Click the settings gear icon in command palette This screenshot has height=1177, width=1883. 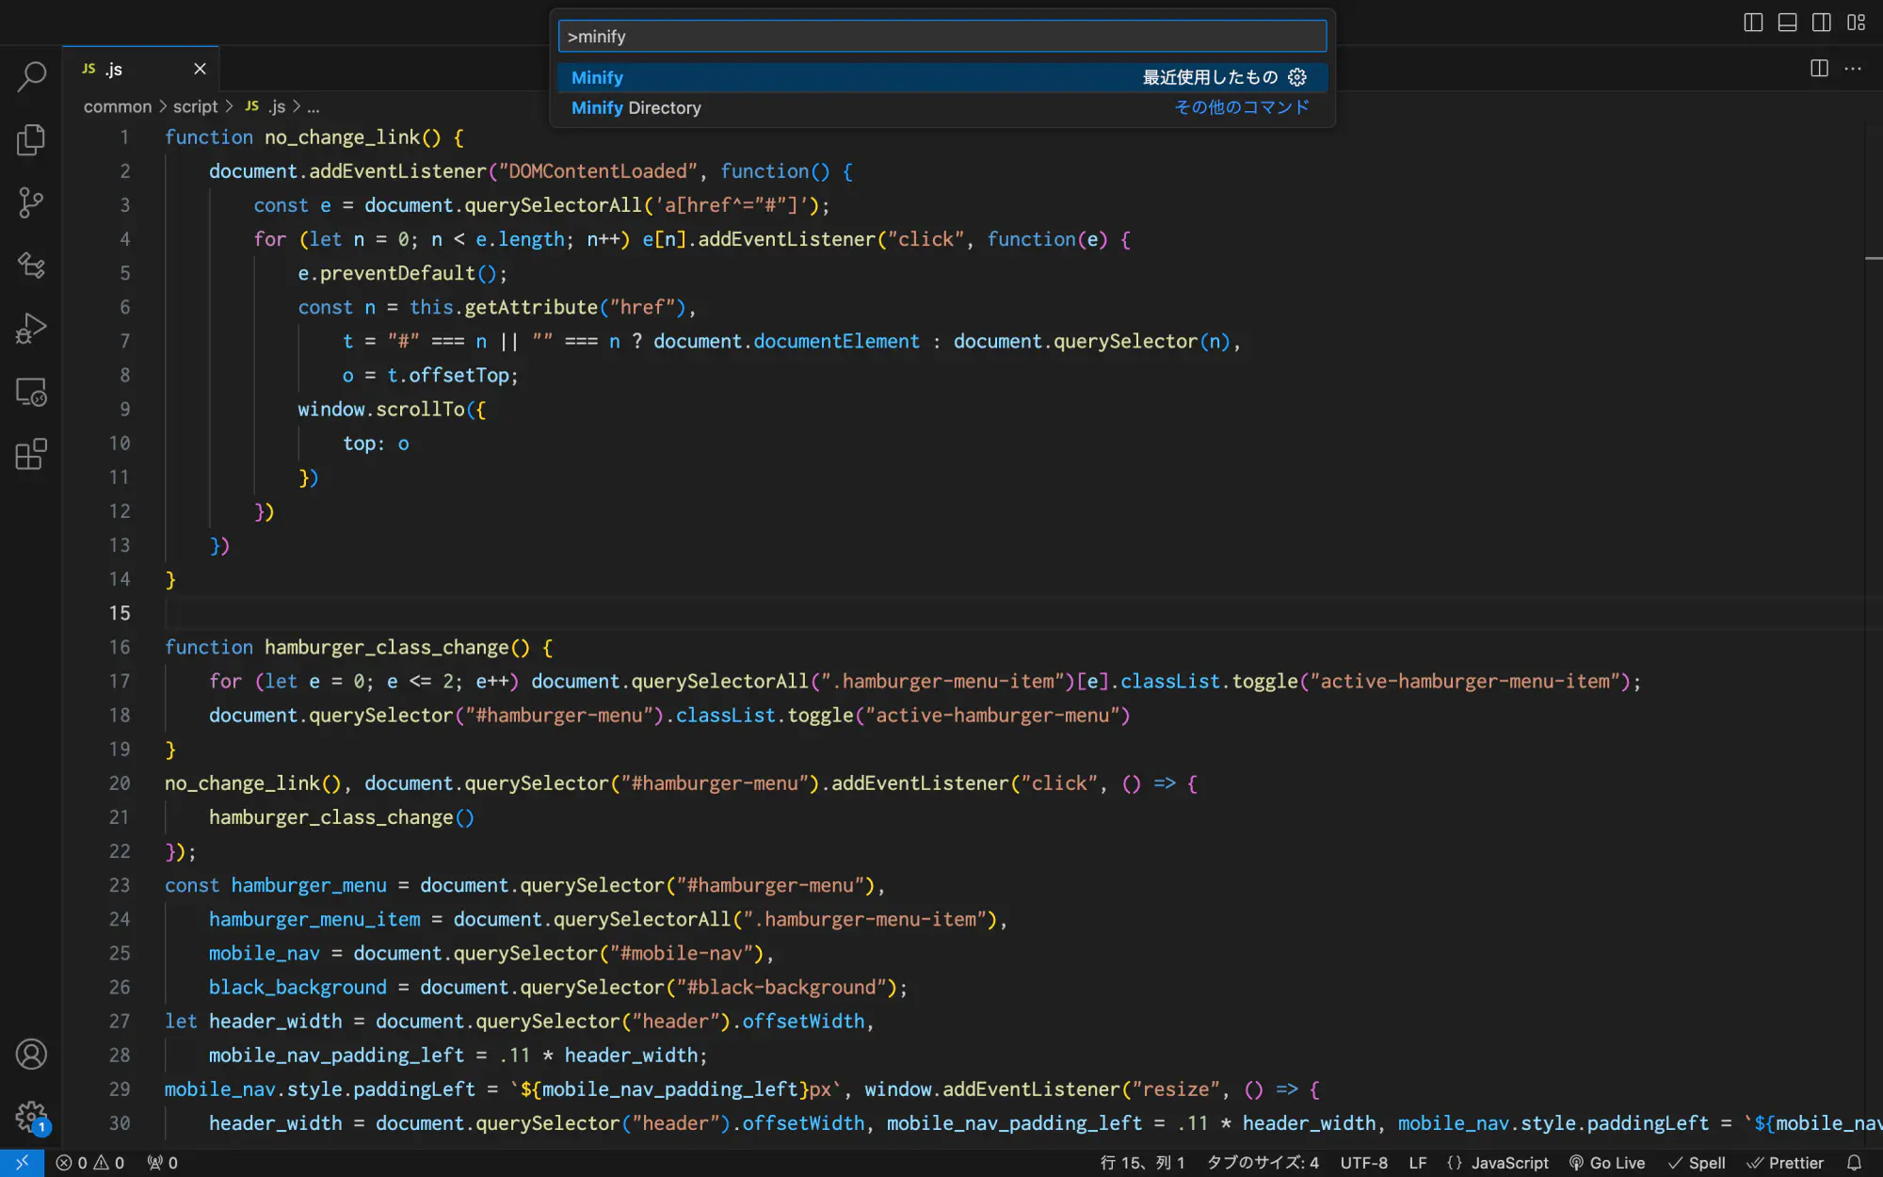click(x=1297, y=76)
